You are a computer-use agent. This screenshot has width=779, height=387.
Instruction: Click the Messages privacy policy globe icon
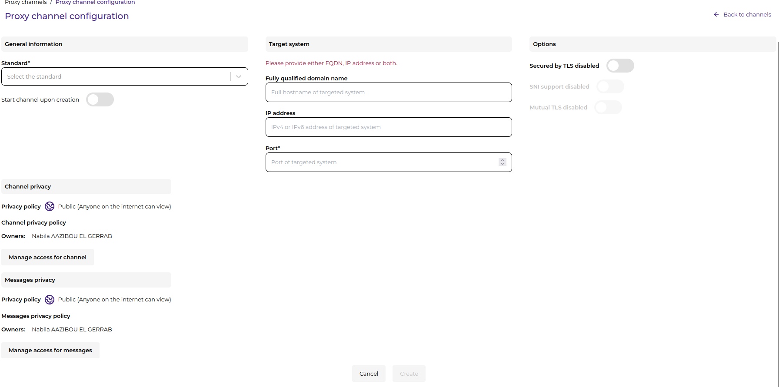coord(50,300)
